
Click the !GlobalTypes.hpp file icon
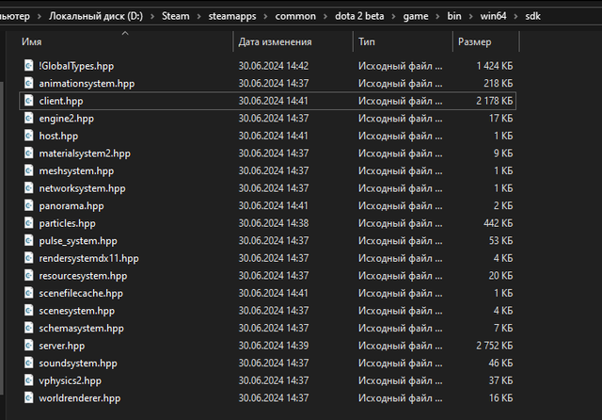pyautogui.click(x=29, y=66)
